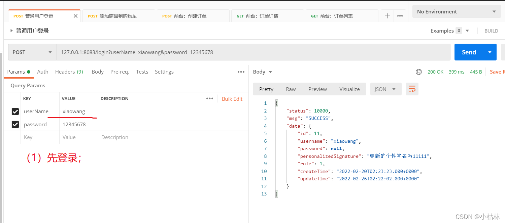Screen dimensions: 505x223
Task: Click the Bulk Edit link
Action: point(232,99)
